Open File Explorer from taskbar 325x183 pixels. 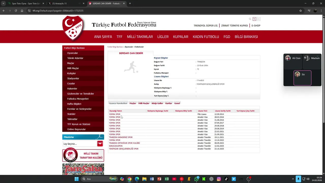[144, 179]
